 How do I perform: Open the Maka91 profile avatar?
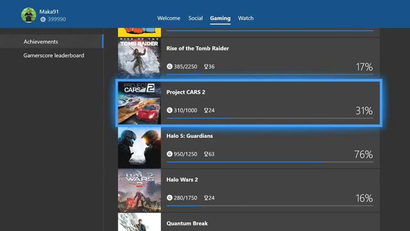click(x=29, y=15)
